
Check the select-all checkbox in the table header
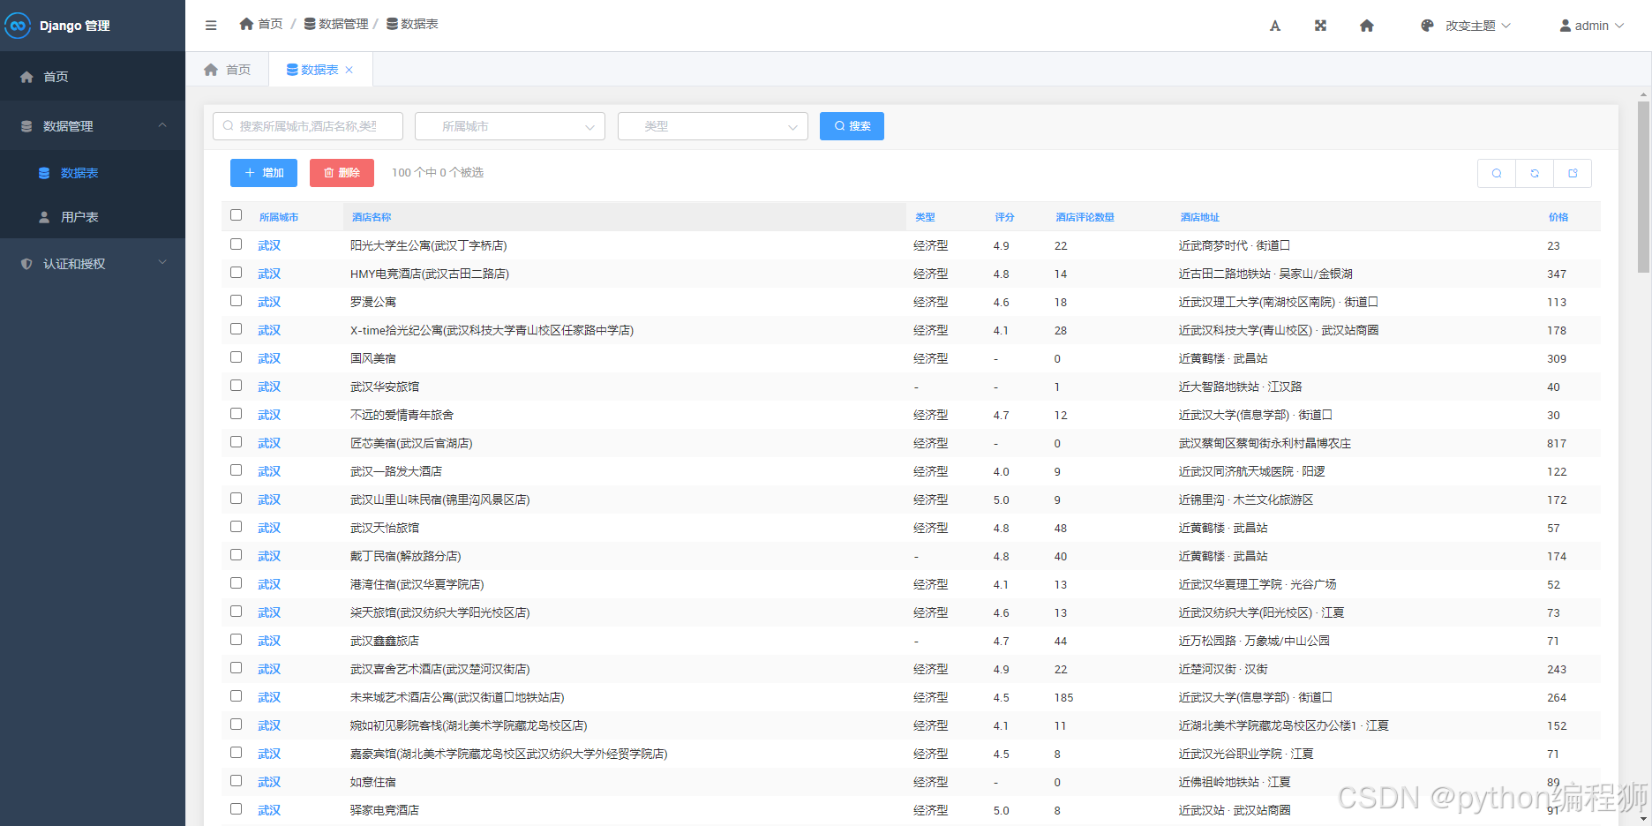click(x=236, y=214)
